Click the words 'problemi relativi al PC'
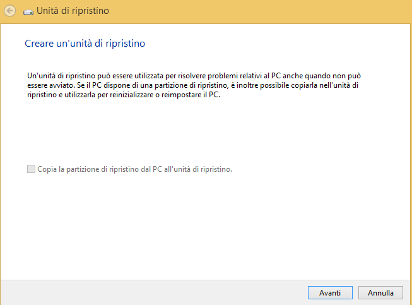The width and height of the screenshot is (412, 305). [244, 76]
